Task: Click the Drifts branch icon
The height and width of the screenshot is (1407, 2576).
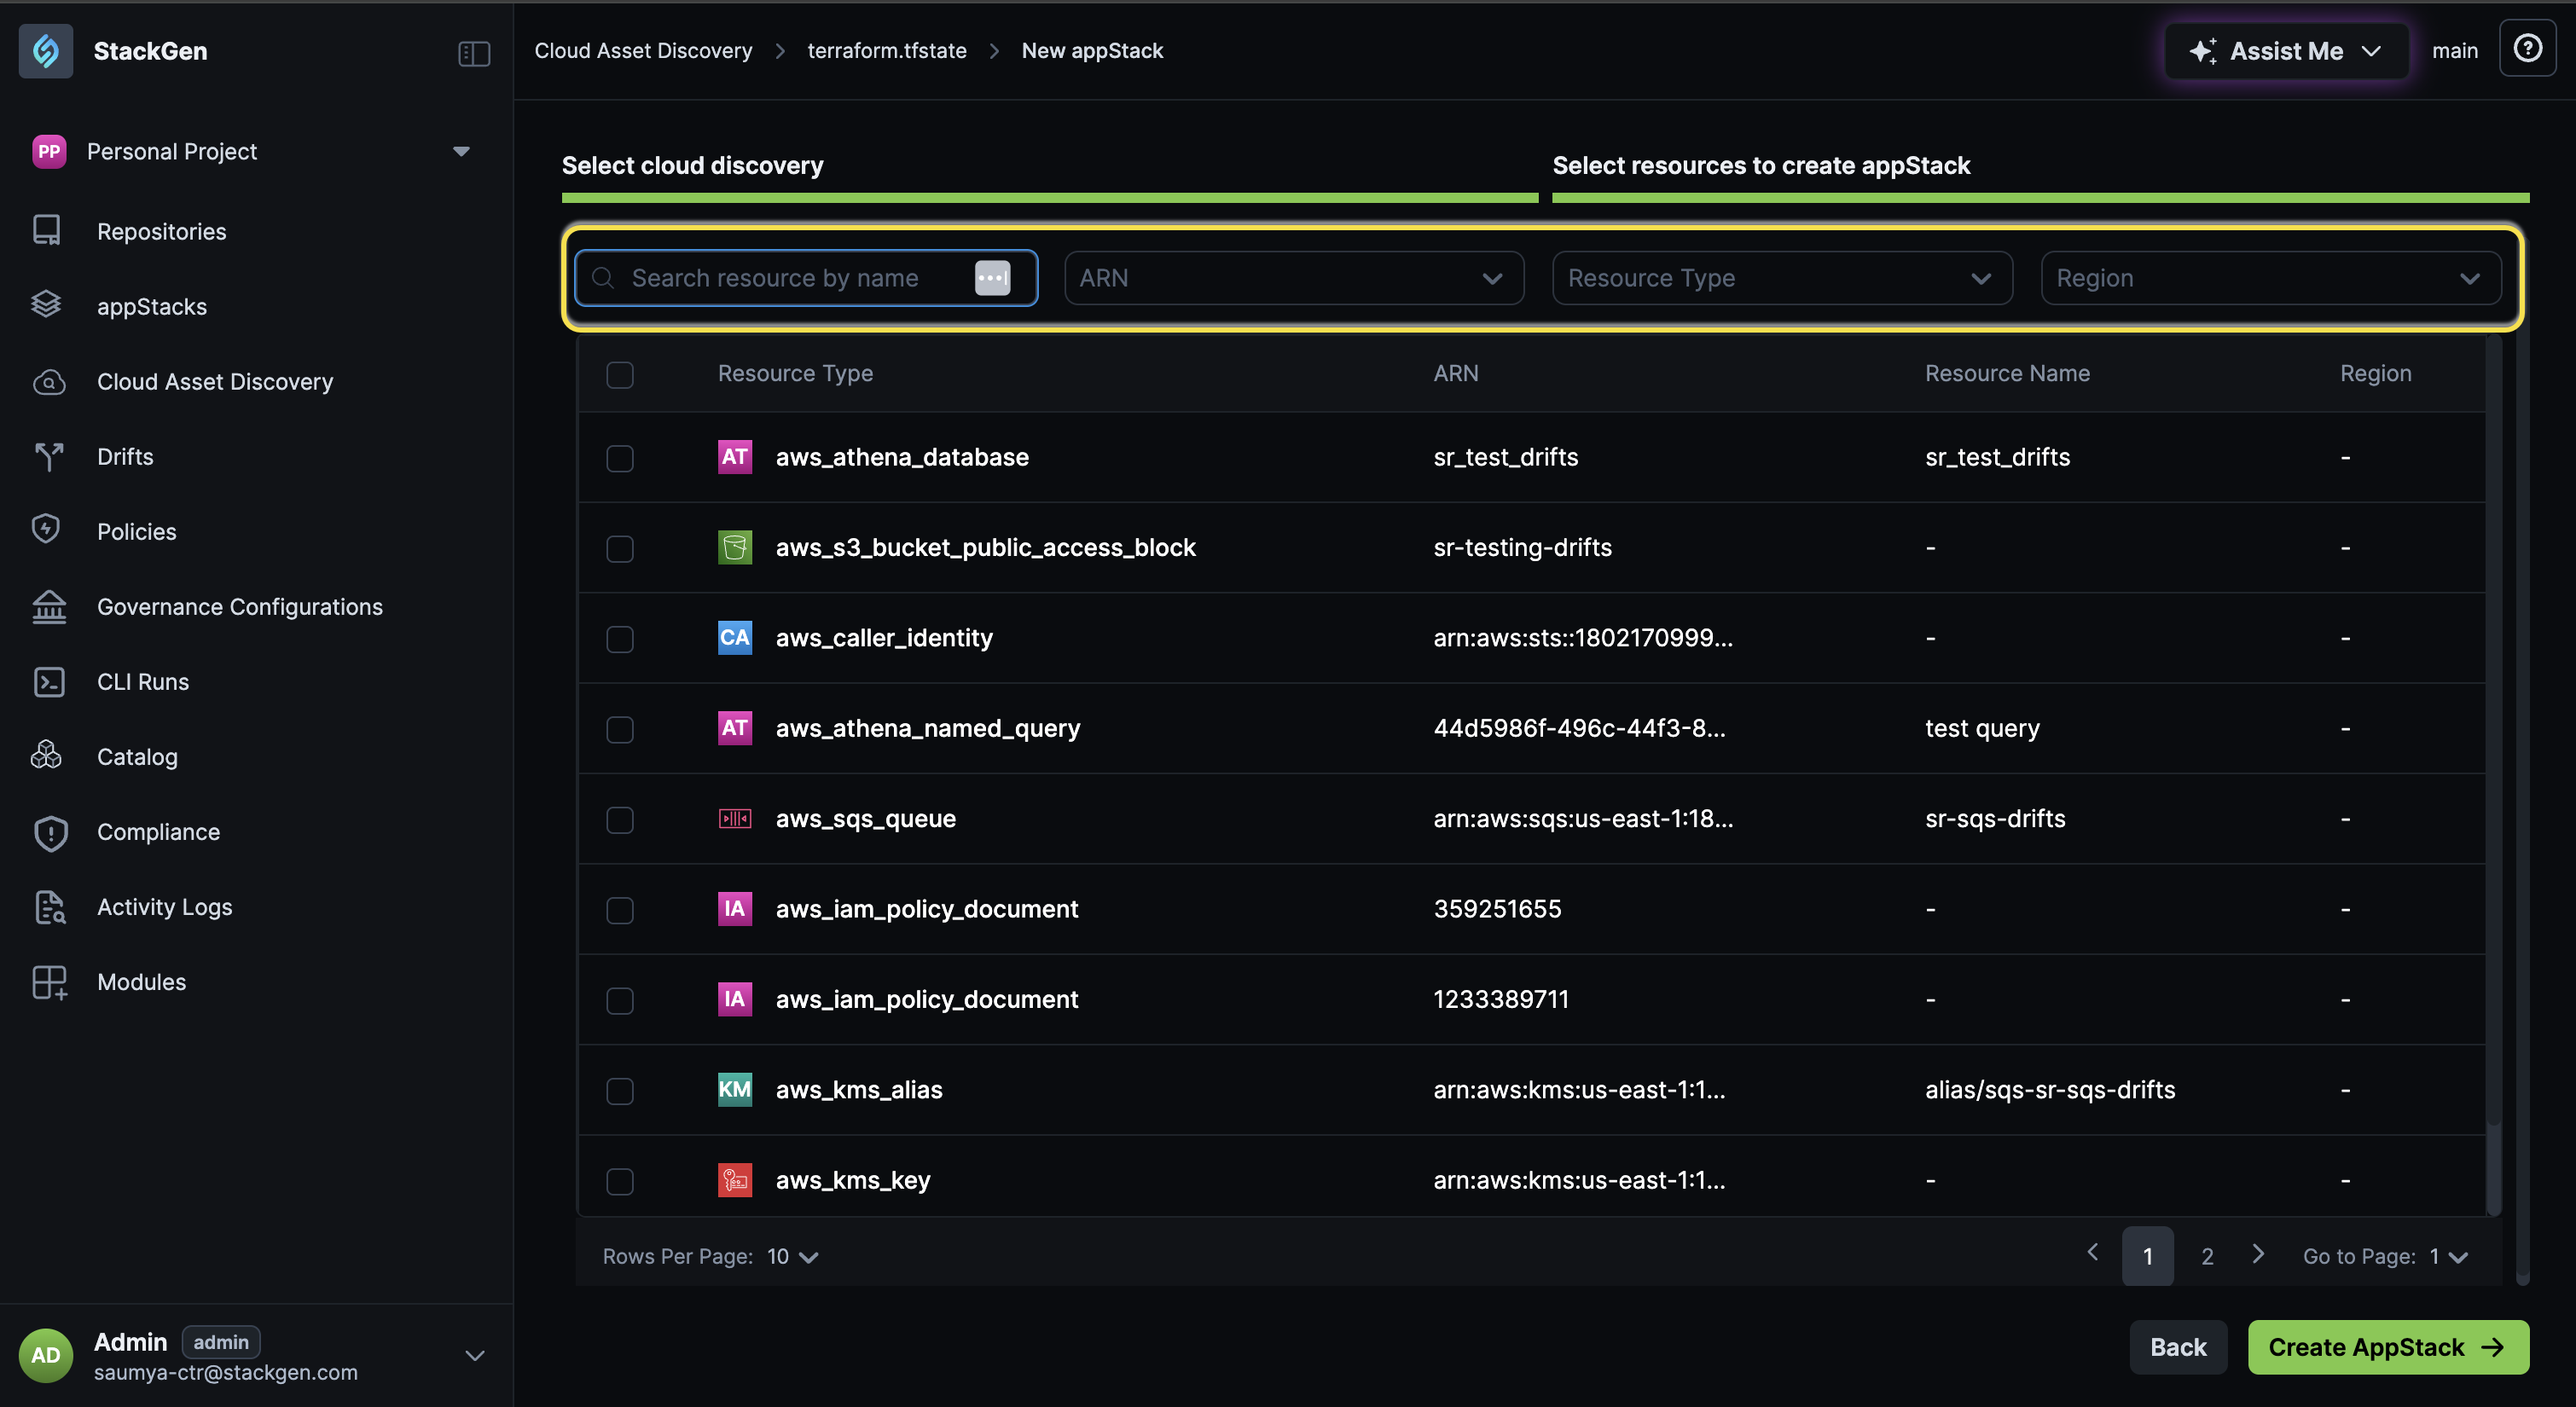Action: [x=48, y=457]
